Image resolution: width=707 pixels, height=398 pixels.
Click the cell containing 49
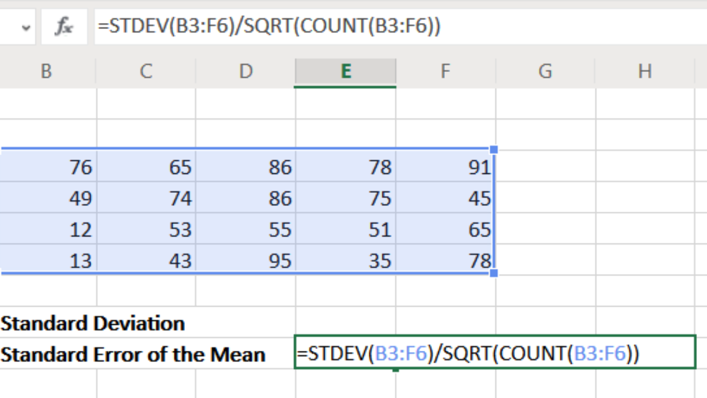point(47,198)
